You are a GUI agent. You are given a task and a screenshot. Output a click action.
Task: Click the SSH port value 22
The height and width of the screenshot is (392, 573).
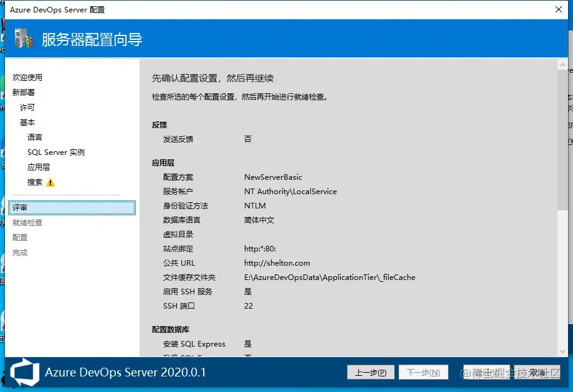[x=249, y=306]
